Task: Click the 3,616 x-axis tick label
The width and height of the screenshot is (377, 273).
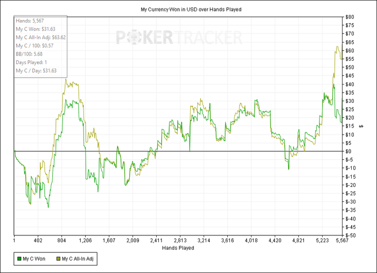Action: pyautogui.click(x=228, y=240)
